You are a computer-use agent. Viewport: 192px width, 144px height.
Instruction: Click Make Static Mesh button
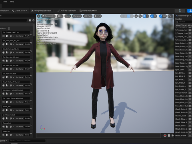point(88,11)
